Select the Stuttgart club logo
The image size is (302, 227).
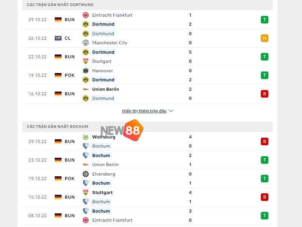point(86,61)
